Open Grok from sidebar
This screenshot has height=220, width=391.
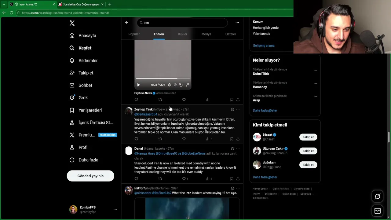(x=79, y=98)
